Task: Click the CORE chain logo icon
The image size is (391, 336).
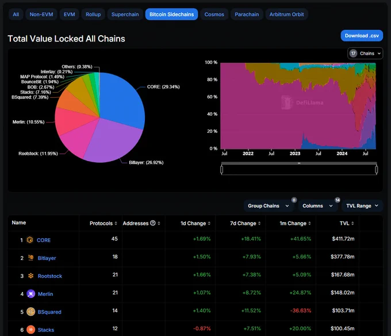Action: pos(30,240)
